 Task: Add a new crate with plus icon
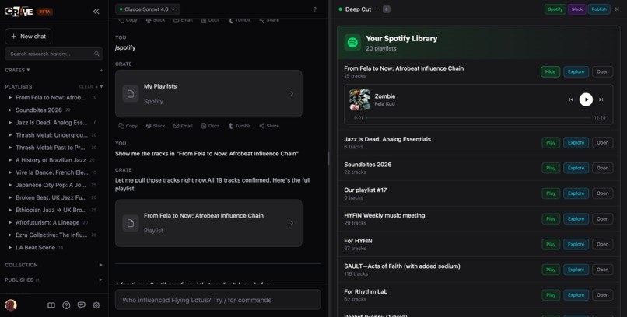coord(101,70)
